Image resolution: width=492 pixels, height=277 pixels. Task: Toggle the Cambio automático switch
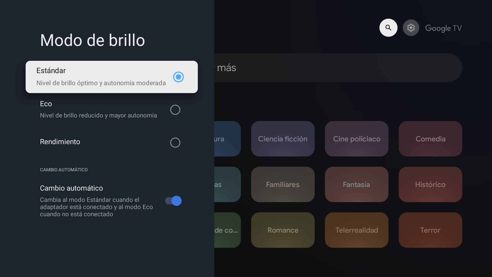tap(173, 201)
